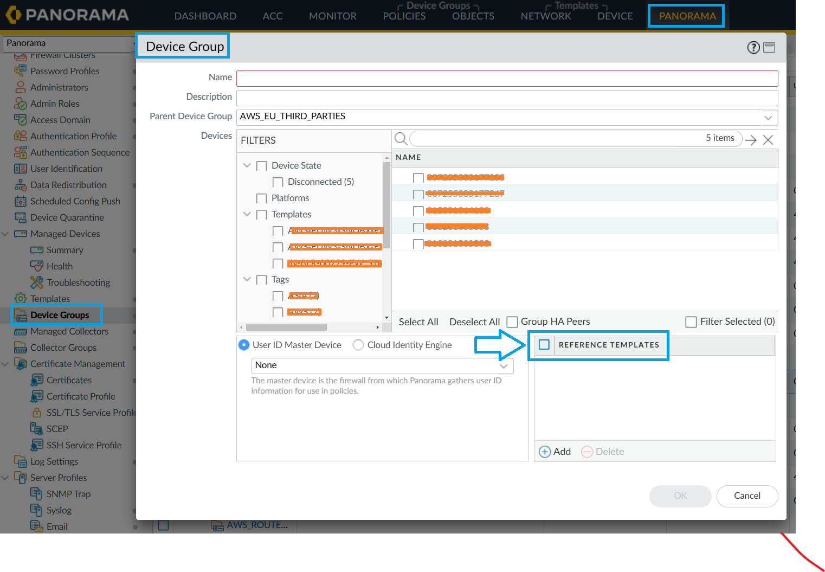The height and width of the screenshot is (572, 825).
Task: Switch to the OBJECTS tab
Action: (473, 16)
